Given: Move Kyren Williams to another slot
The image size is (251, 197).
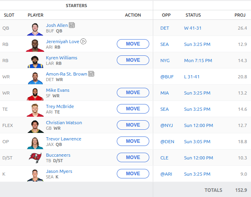Looking at the screenshot, I should [x=133, y=60].
